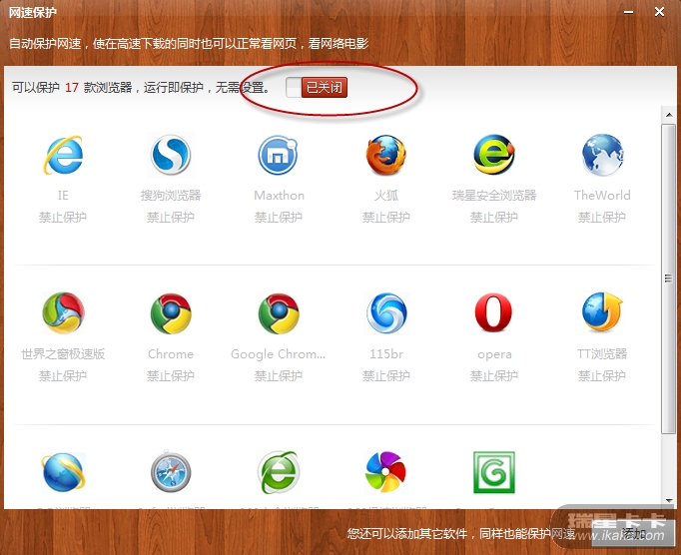The width and height of the screenshot is (681, 555).
Task: Click the TT浏览器 label text
Action: pos(602,354)
